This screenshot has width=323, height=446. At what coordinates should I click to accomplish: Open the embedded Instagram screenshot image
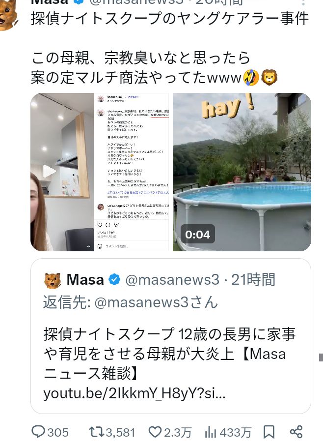click(132, 172)
